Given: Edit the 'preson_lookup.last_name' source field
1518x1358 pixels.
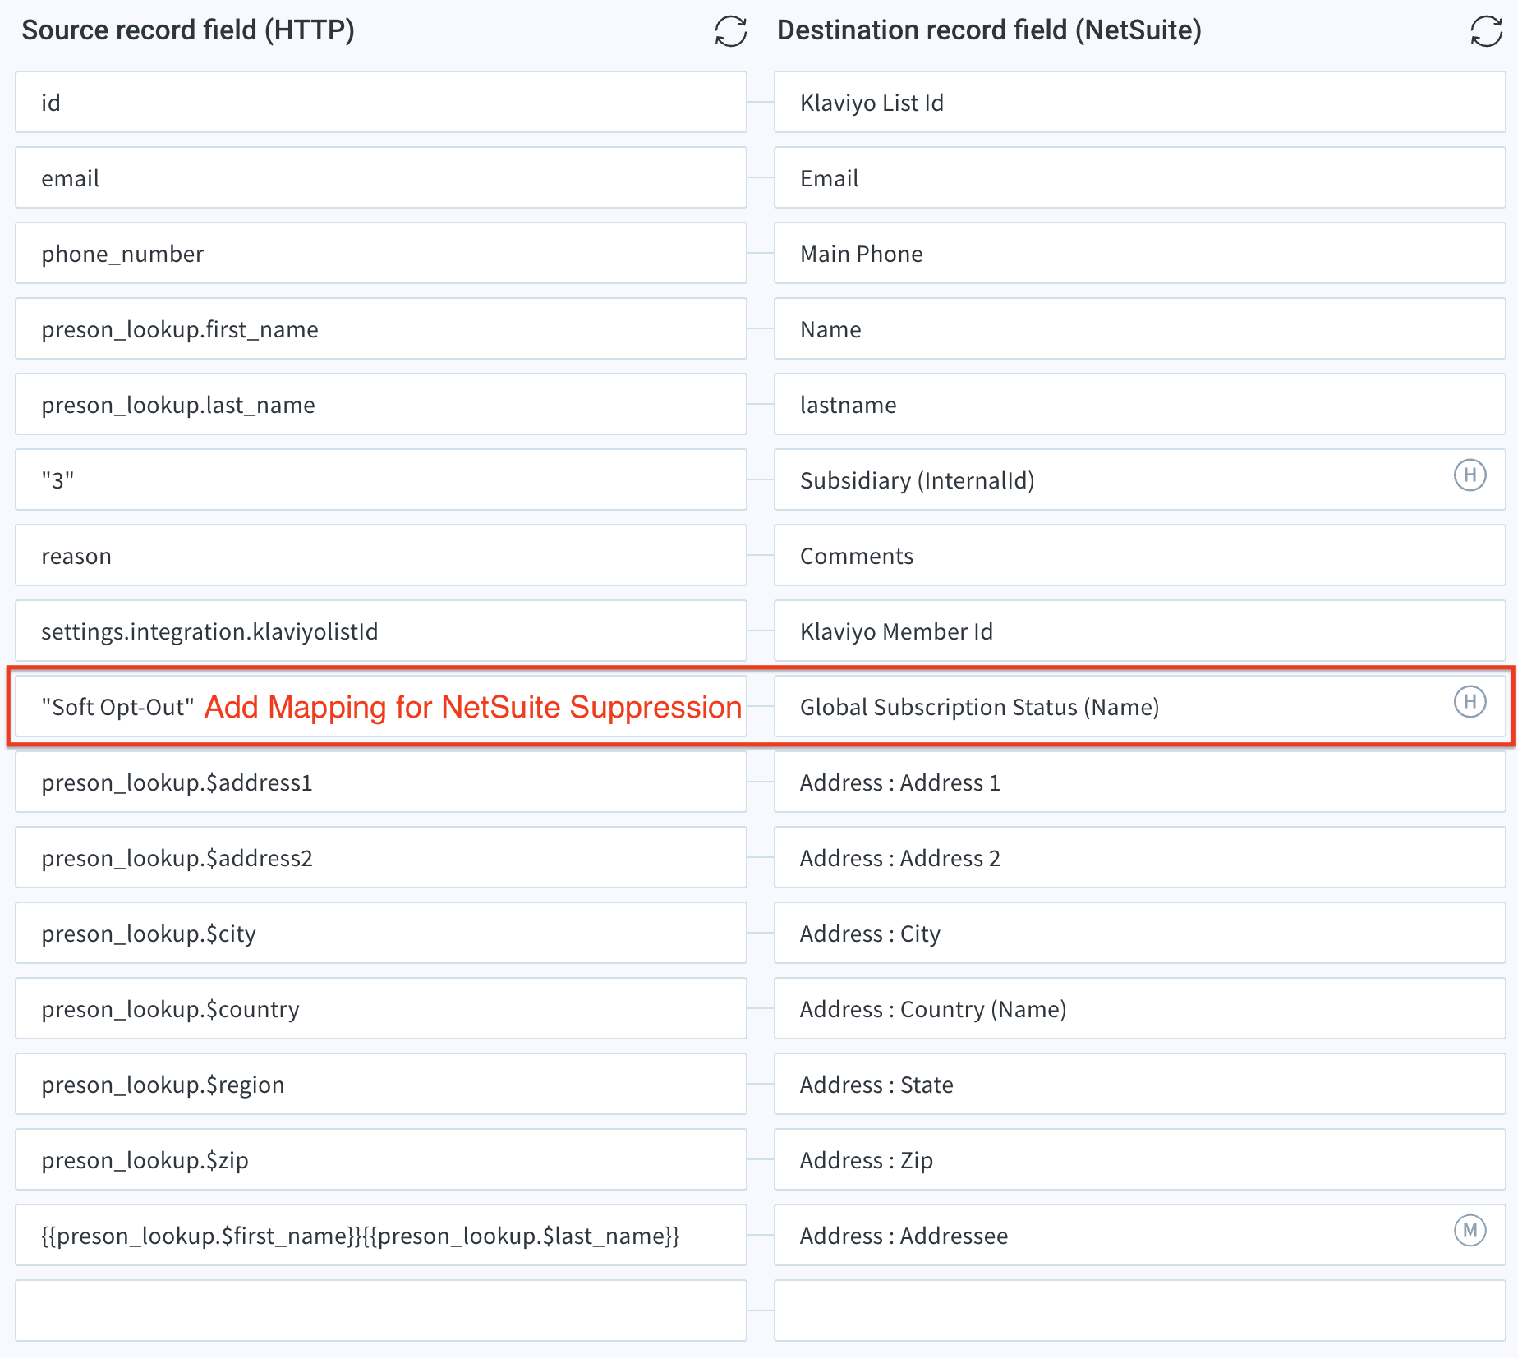Looking at the screenshot, I should click(x=381, y=404).
